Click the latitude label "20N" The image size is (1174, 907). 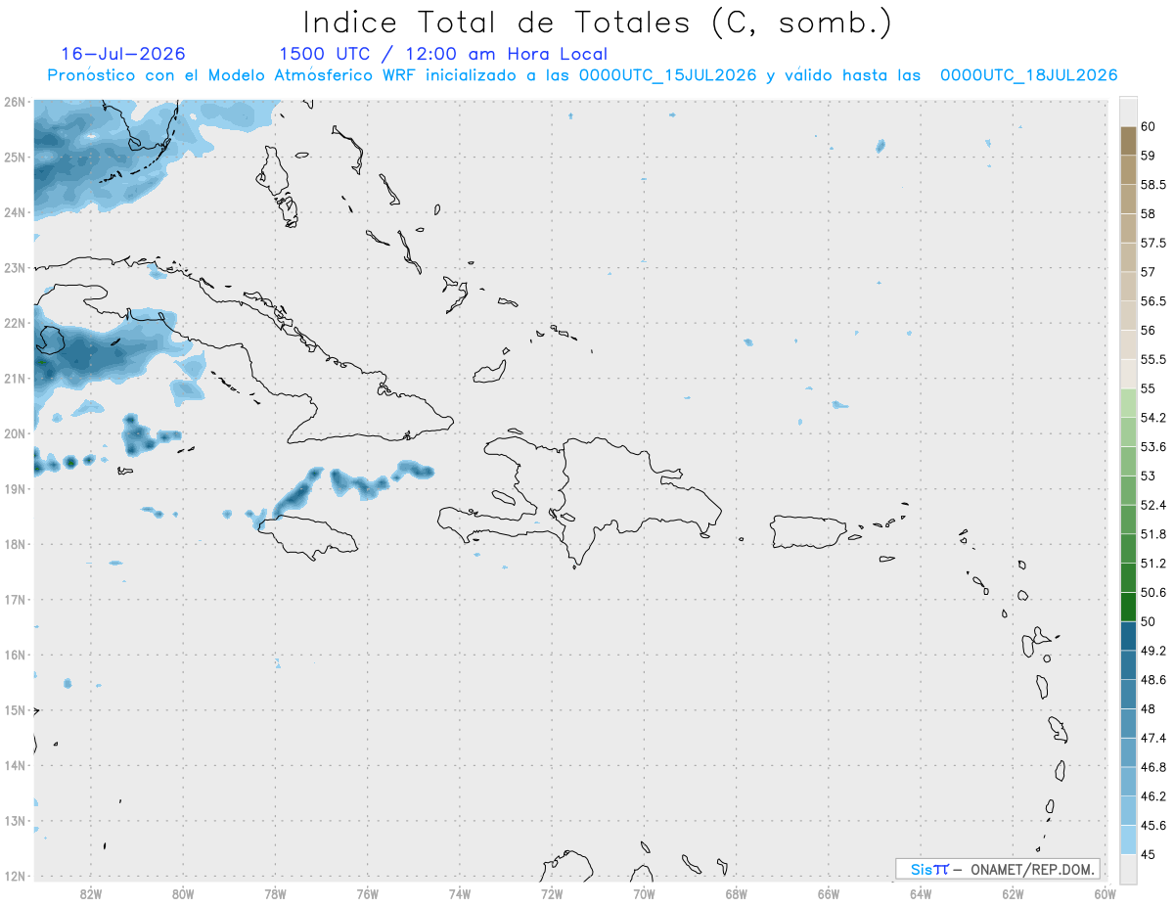14,433
